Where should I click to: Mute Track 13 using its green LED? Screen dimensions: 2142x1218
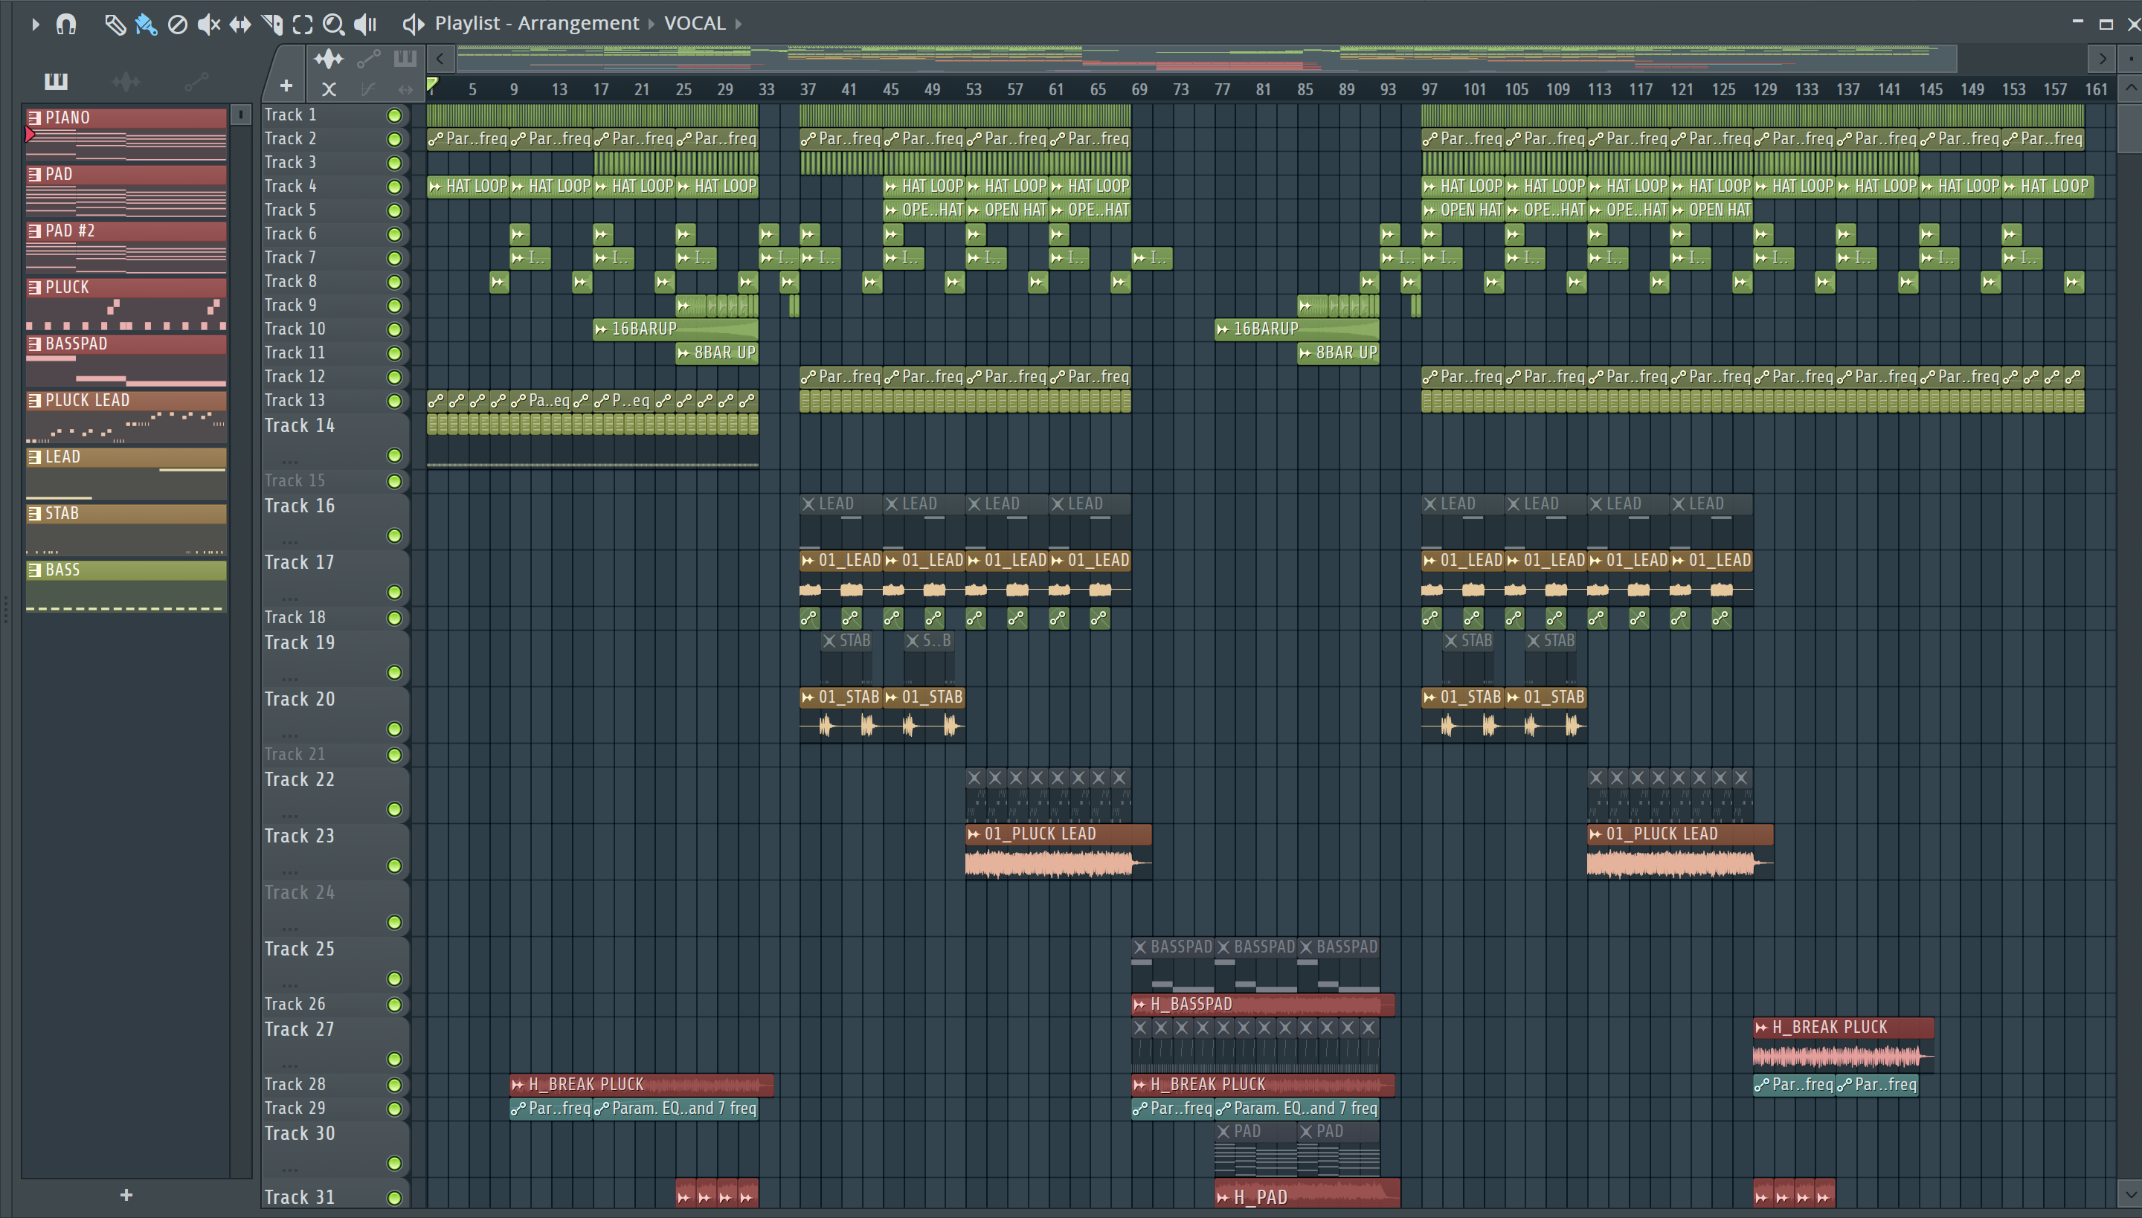tap(394, 401)
